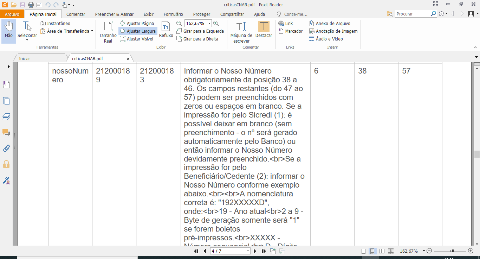Viewport: 480px width, 259px height.
Task: Insert Áudio e Vídeo
Action: tap(326, 39)
